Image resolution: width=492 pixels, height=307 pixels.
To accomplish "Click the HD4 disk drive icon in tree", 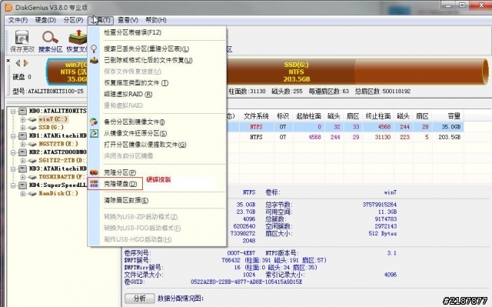I will click(x=22, y=185).
